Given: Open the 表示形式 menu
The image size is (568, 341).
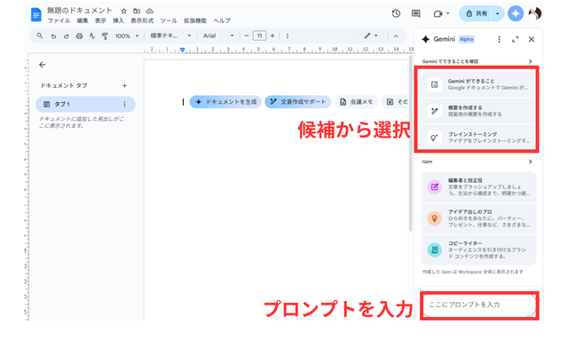Looking at the screenshot, I should tap(142, 20).
